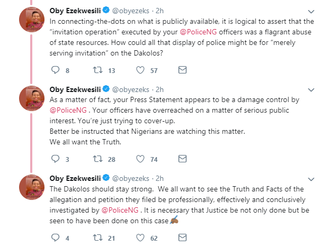This screenshot has height=247, width=332.
Task: Reply to the tweet about the Dakolos staying strong
Action: coord(56,237)
